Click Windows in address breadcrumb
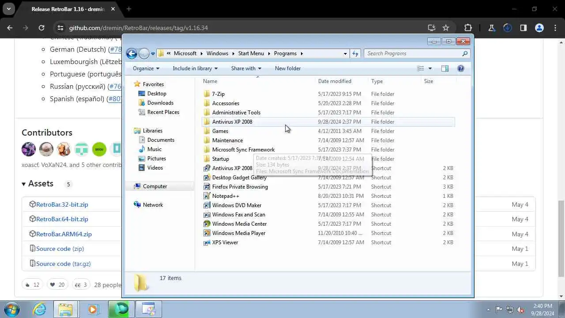The width and height of the screenshot is (565, 318). pyautogui.click(x=217, y=53)
